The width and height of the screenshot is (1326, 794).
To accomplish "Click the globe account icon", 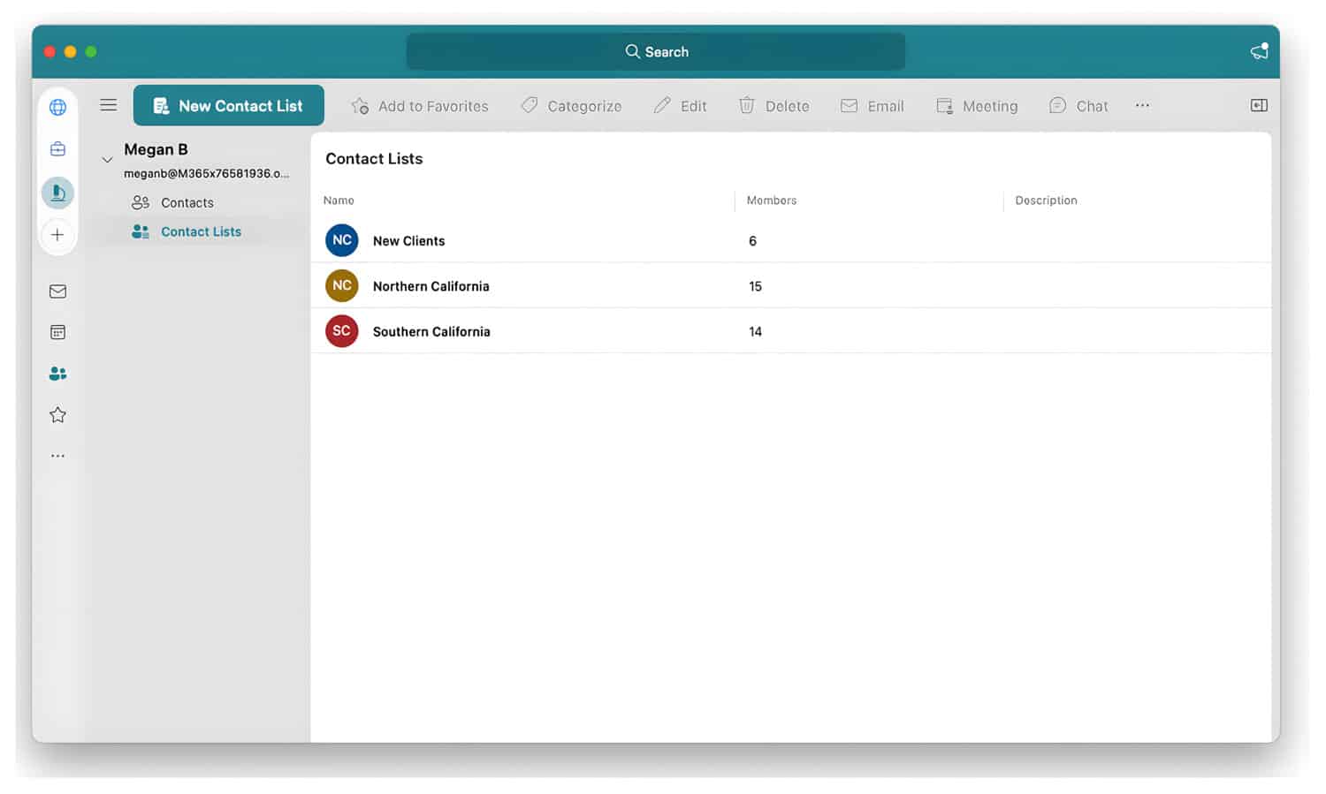I will tap(57, 107).
